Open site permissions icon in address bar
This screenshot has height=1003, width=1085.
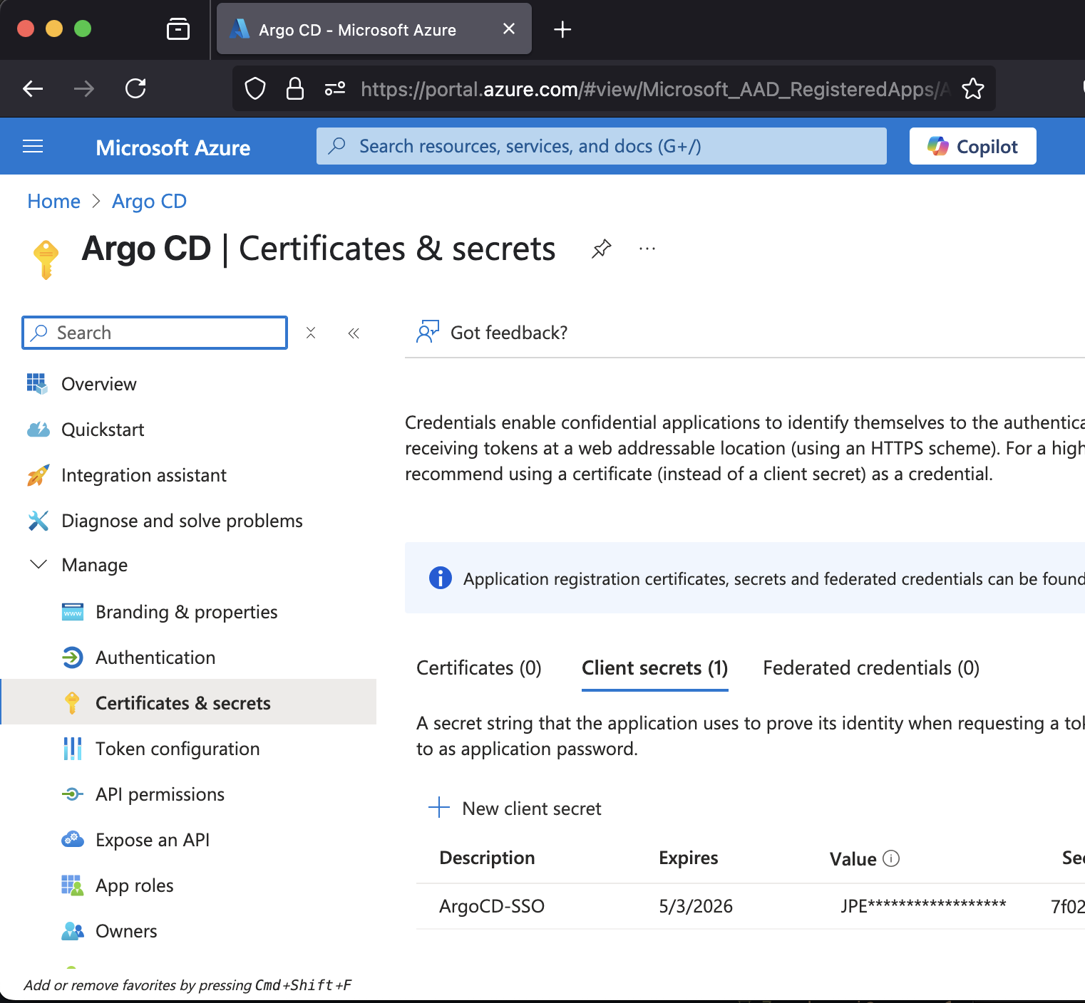tap(335, 89)
